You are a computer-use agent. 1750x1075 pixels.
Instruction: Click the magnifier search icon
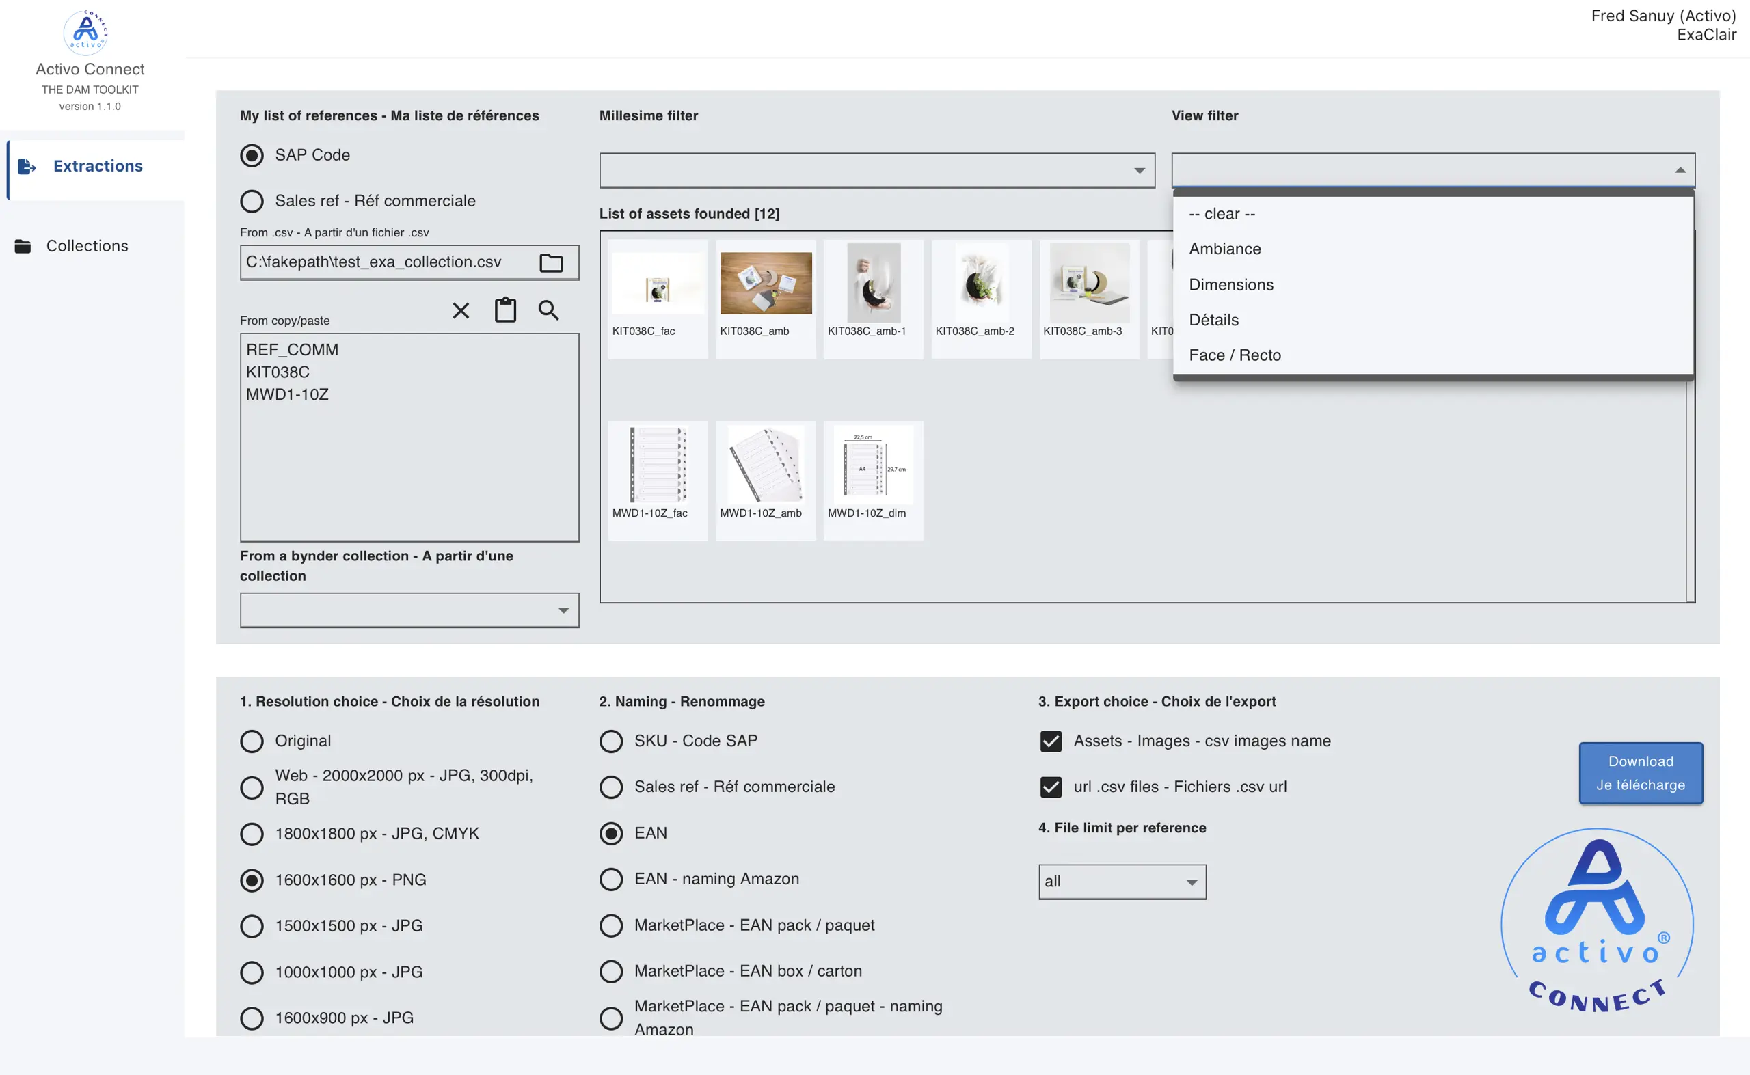(548, 310)
